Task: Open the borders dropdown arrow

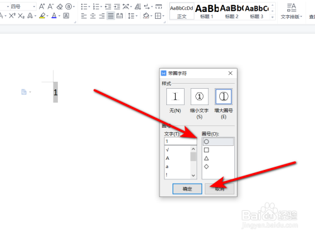Action: [163, 16]
